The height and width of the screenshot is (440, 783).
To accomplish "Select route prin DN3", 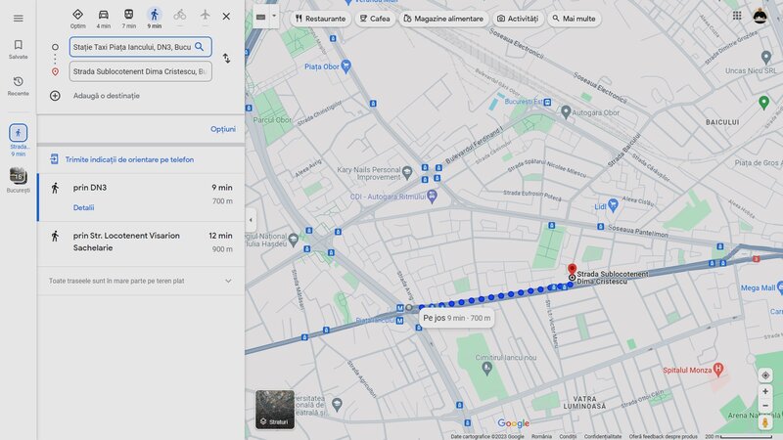I will tap(141, 198).
